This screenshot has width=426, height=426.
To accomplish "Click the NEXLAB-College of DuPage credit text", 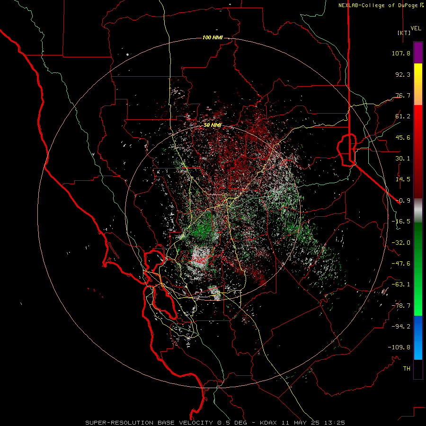I will (378, 5).
